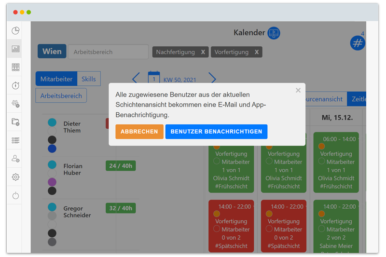Open the gear settings icon in sidebar
The width and height of the screenshot is (386, 257).
[x=15, y=177]
